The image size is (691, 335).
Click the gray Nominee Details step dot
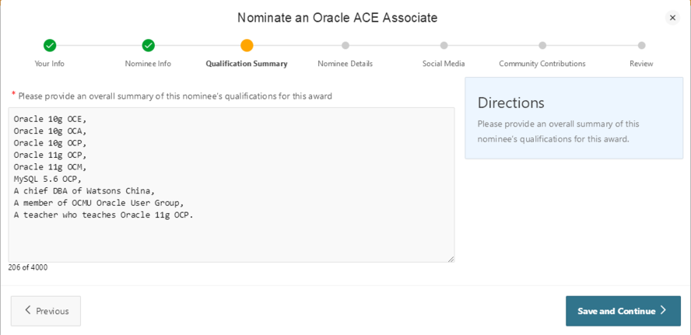[345, 45]
